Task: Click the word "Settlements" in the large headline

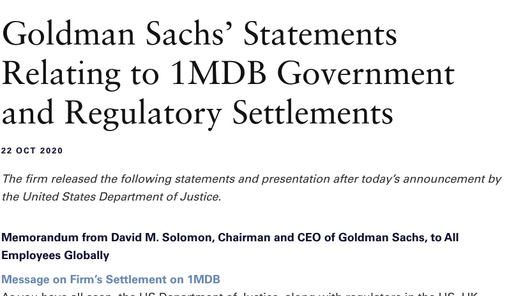Action: tap(313, 113)
